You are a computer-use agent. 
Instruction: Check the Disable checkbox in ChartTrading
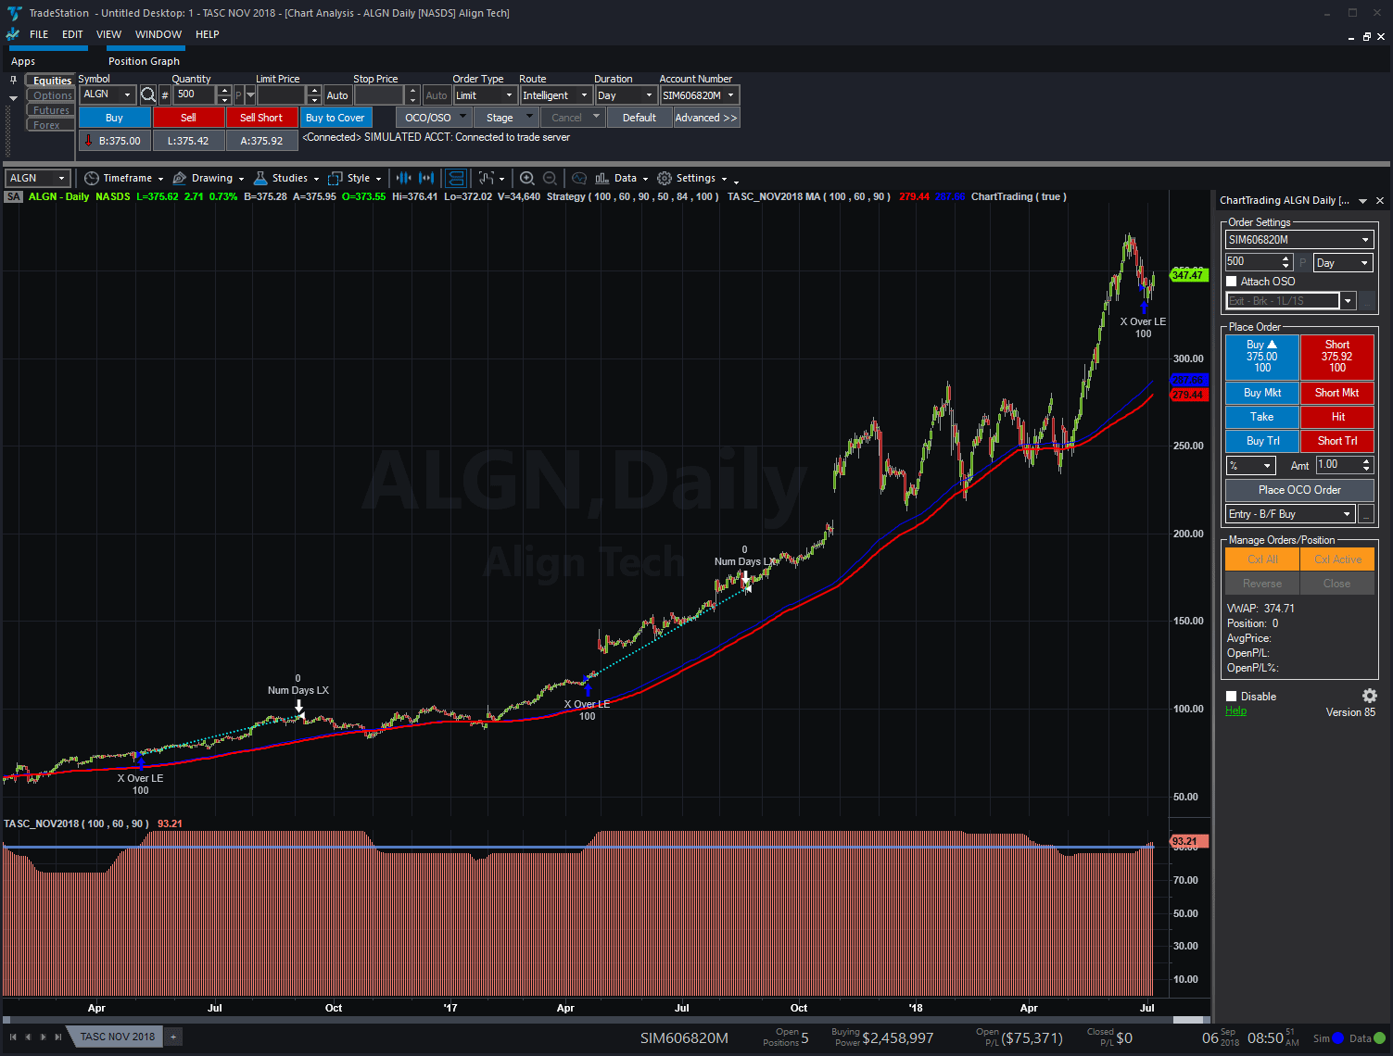[1232, 697]
